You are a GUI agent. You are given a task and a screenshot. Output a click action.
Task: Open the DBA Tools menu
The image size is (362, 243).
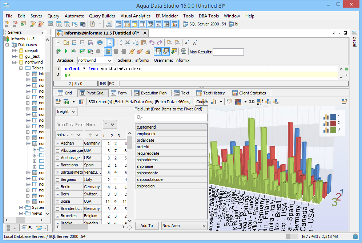209,16
